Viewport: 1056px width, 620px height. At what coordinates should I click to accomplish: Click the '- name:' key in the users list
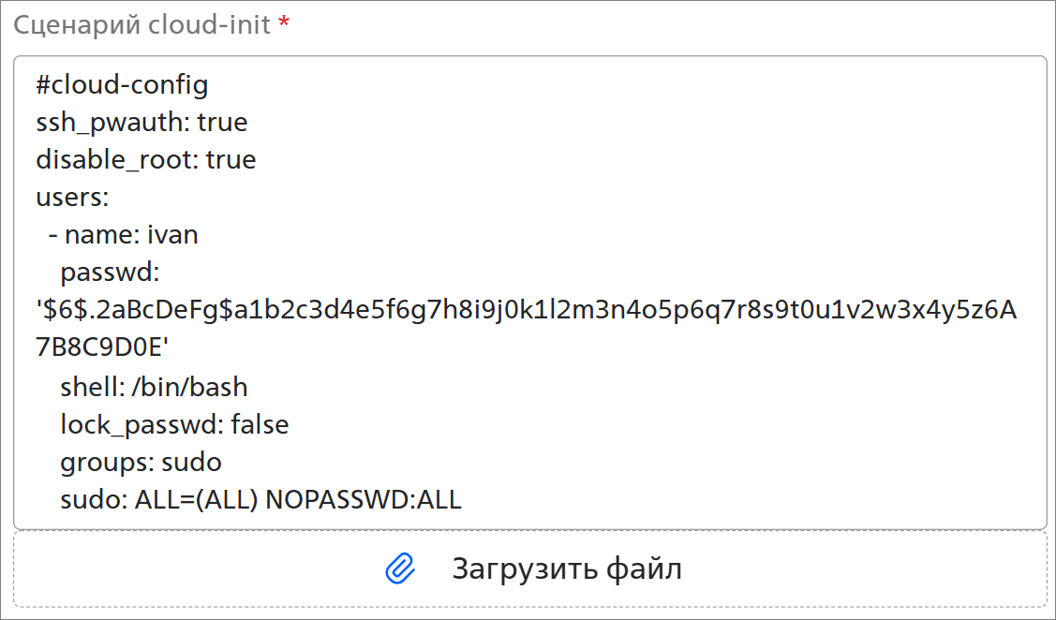click(95, 235)
